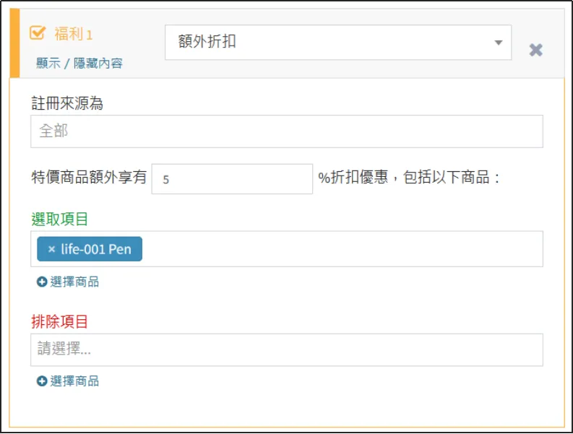Click empty space in the 選取項目 box

click(x=340, y=249)
